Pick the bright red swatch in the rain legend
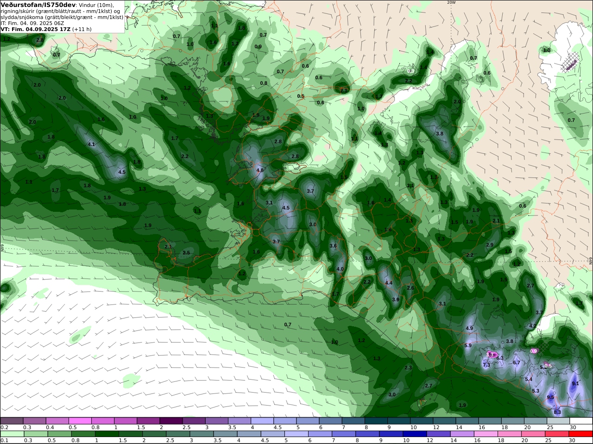The height and width of the screenshot is (444, 593). click(x=581, y=434)
